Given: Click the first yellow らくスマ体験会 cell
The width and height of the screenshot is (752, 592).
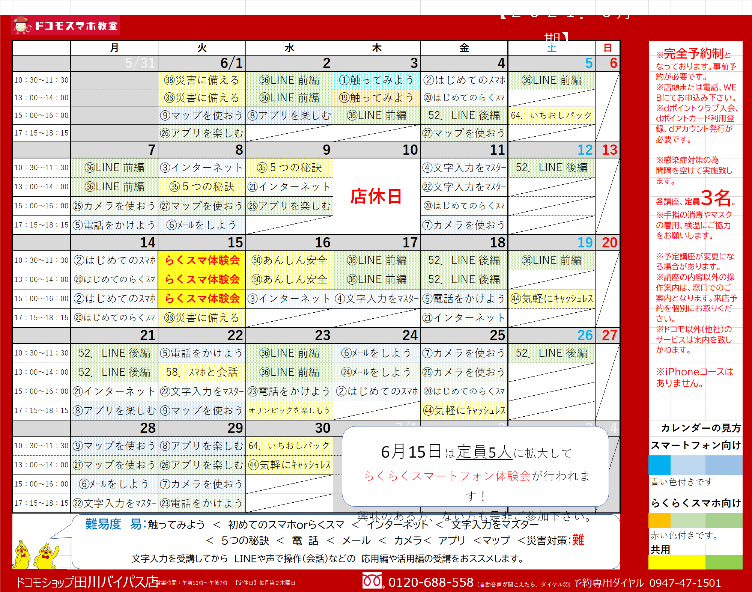Looking at the screenshot, I should click(x=202, y=260).
